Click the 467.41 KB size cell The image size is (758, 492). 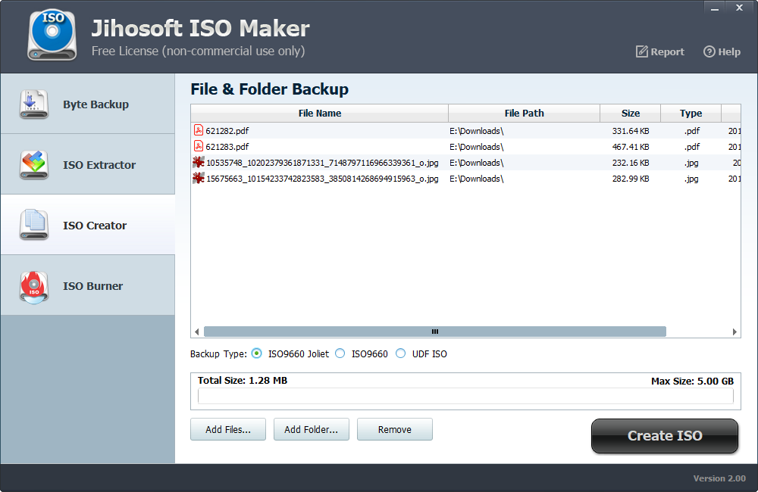point(631,147)
